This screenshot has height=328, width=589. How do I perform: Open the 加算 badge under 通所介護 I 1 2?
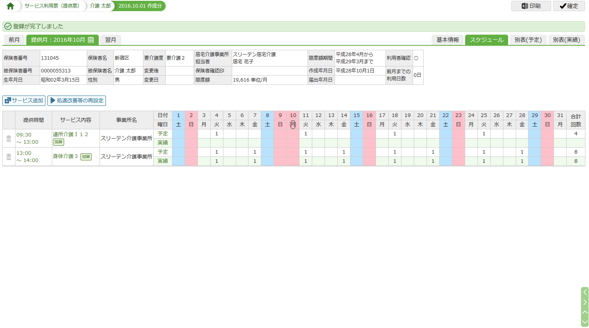[59, 142]
